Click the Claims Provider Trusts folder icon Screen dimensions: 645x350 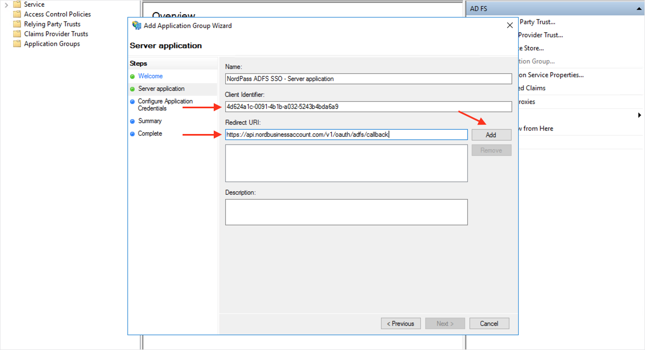(17, 34)
